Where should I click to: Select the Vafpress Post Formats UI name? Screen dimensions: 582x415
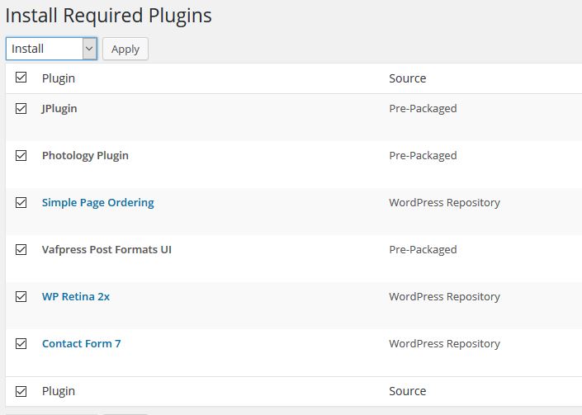tap(106, 249)
